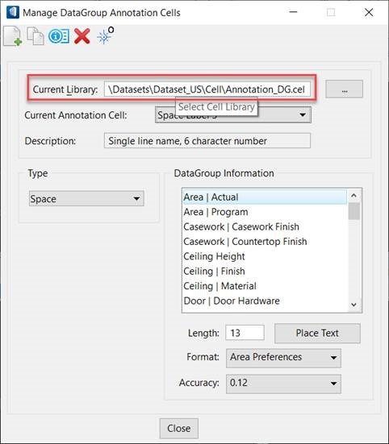
Task: Click the Length input field
Action: (245, 333)
